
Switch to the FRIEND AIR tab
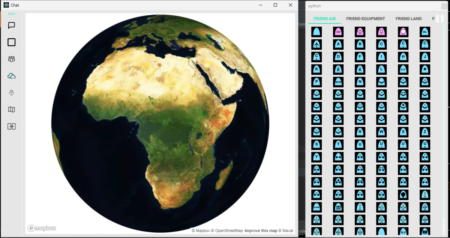(324, 19)
